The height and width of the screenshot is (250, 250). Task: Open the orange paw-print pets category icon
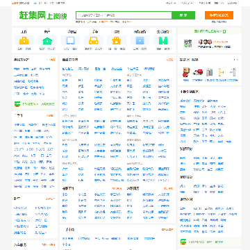117,40
